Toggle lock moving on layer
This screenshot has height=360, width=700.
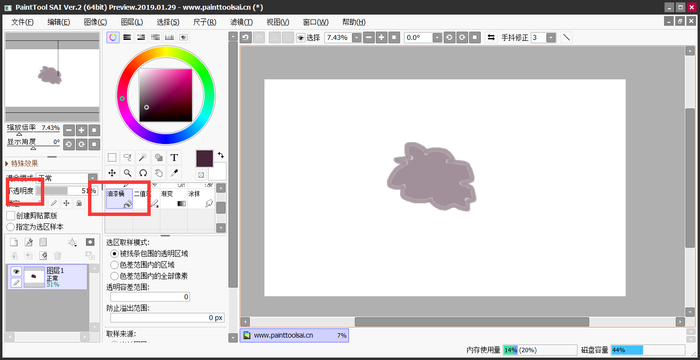point(66,203)
